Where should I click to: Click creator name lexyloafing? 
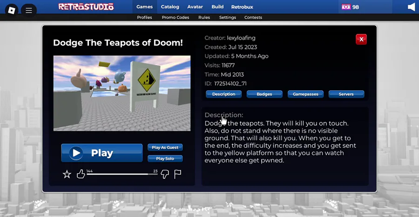pos(241,38)
